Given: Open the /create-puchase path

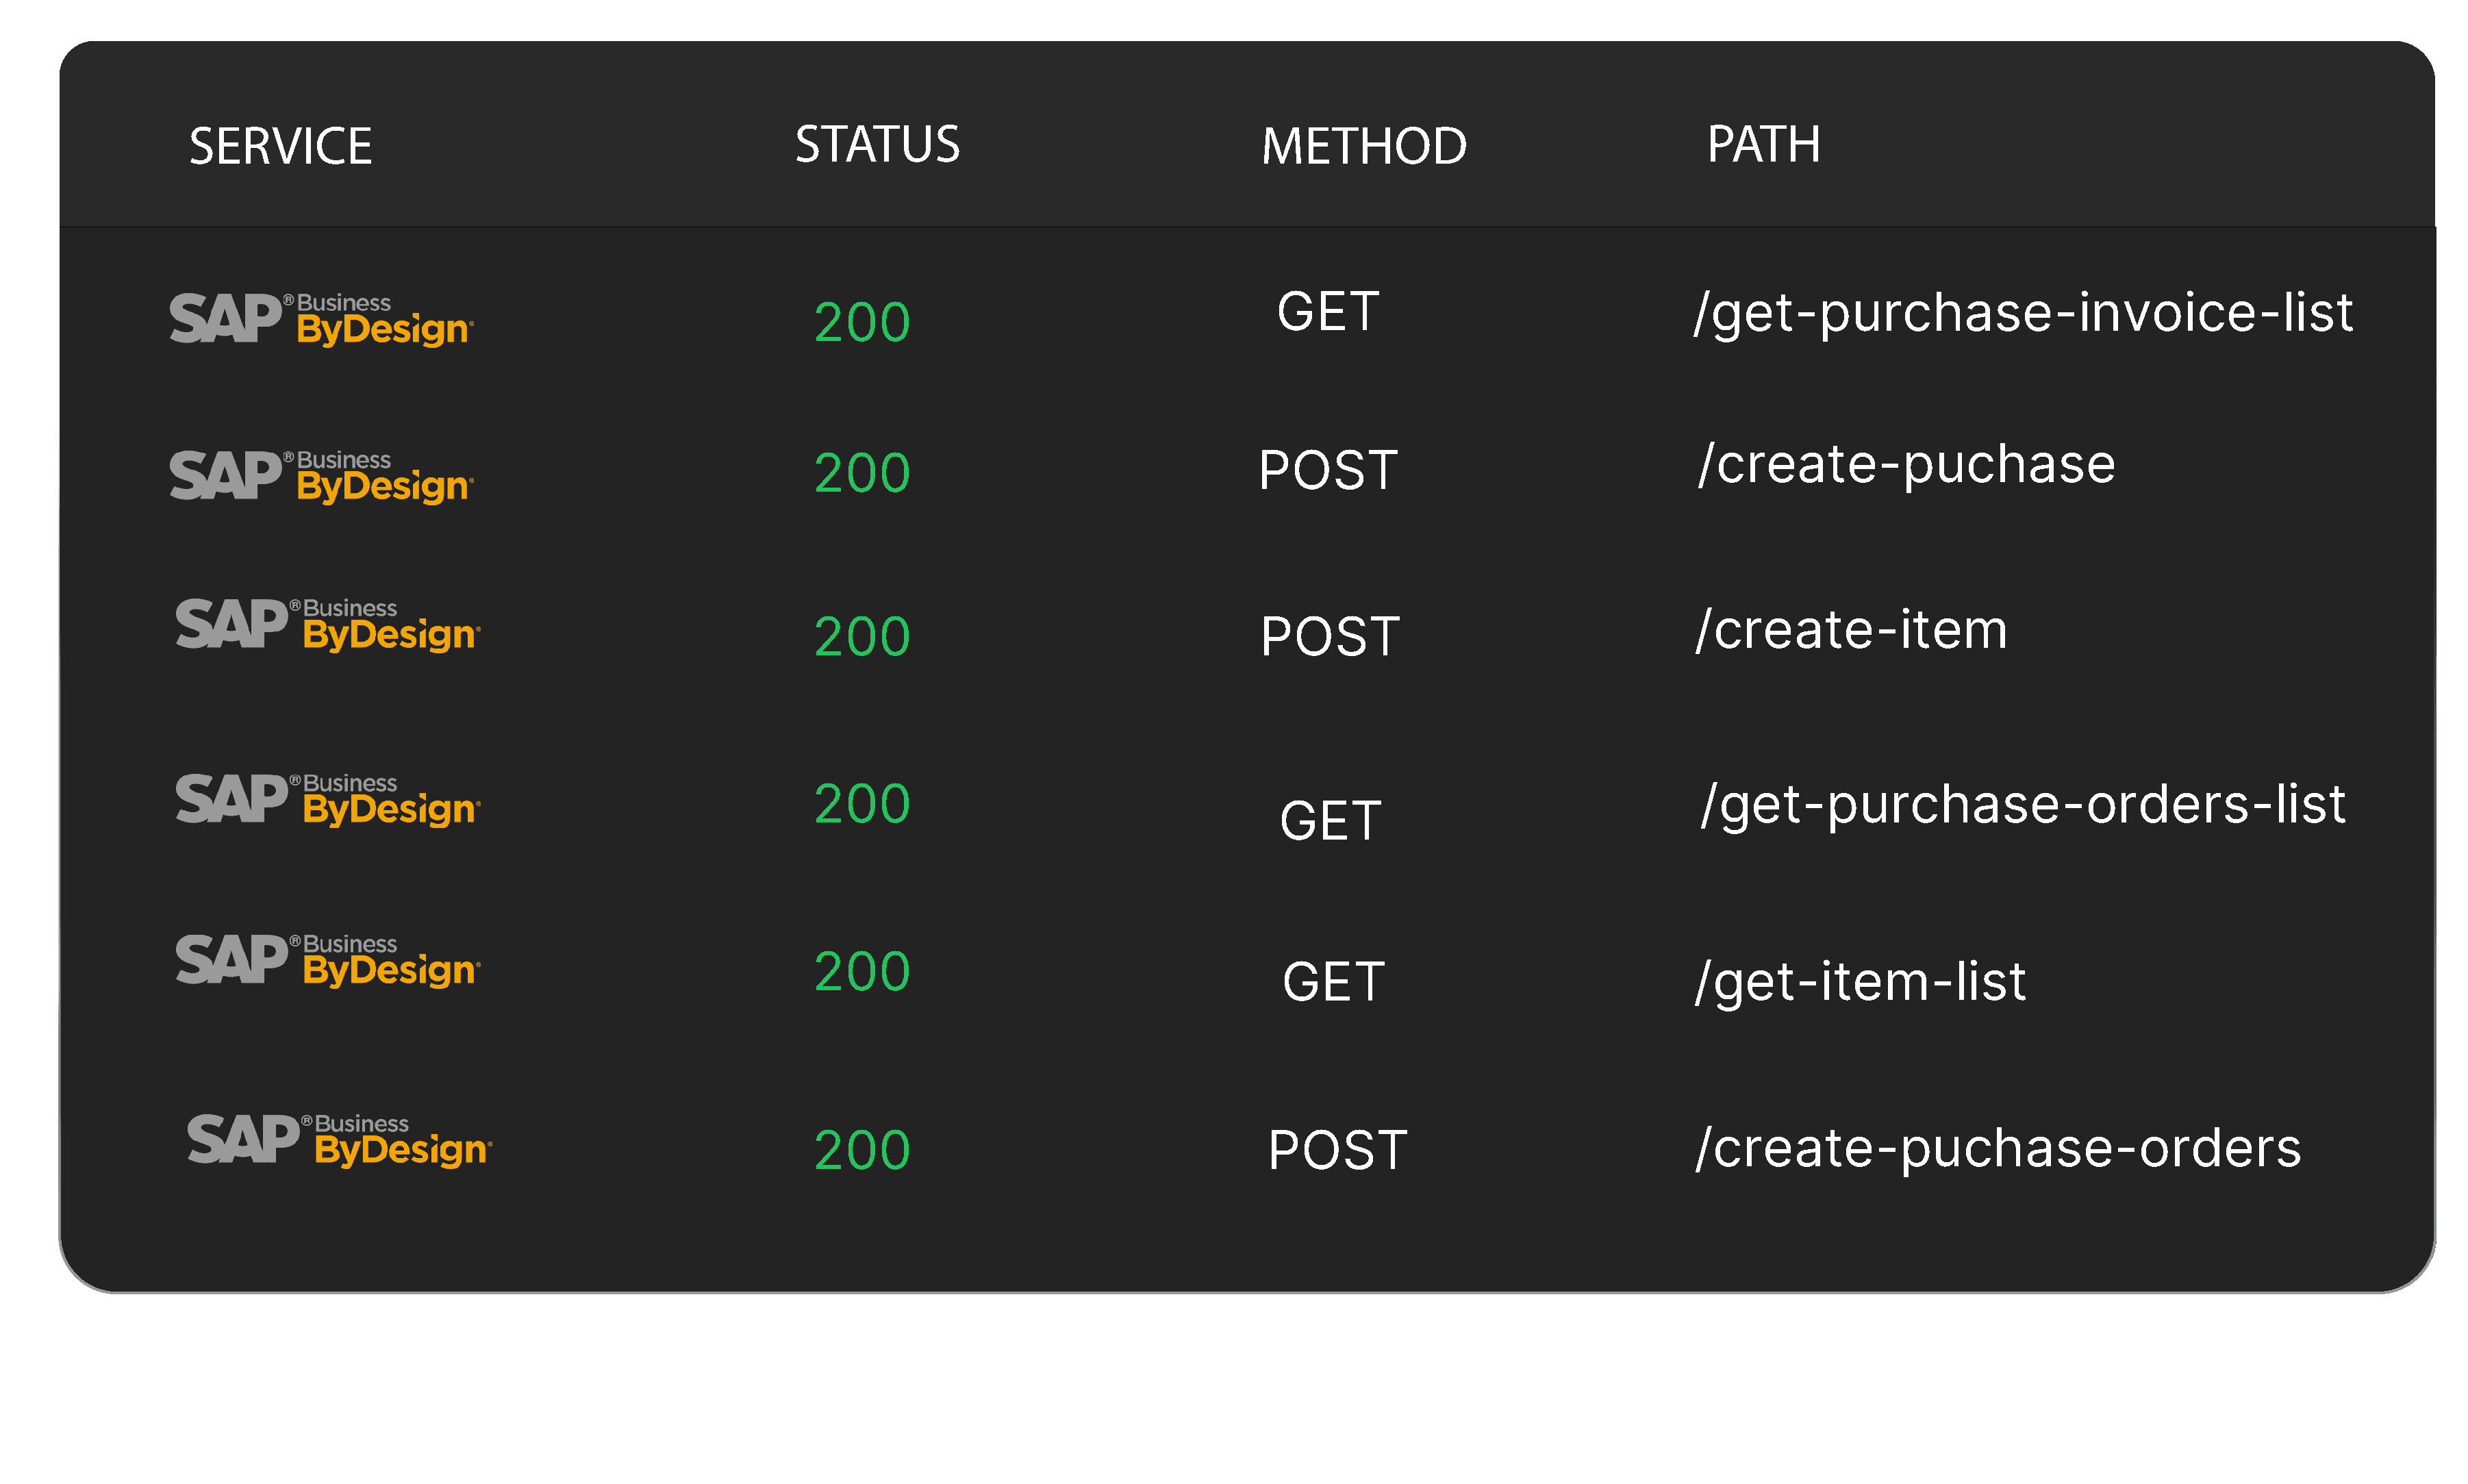Looking at the screenshot, I should (1906, 464).
